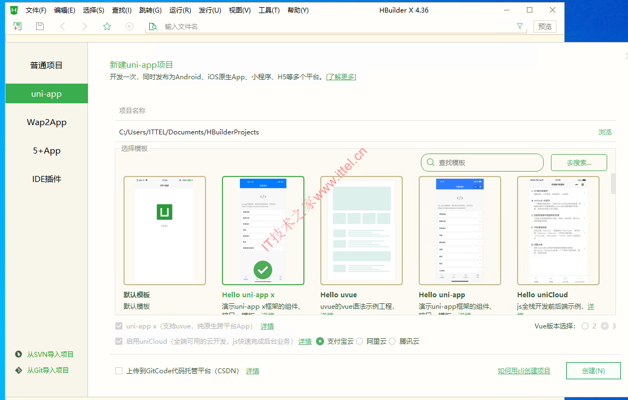This screenshot has width=628, height=400.
Task: Select the Hello uni-app x template thumbnail
Action: click(263, 231)
